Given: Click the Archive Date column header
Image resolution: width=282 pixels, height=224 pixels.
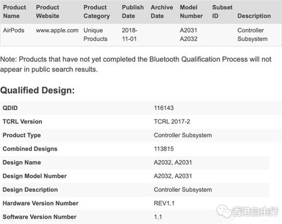Looking at the screenshot, I should pos(162,12).
